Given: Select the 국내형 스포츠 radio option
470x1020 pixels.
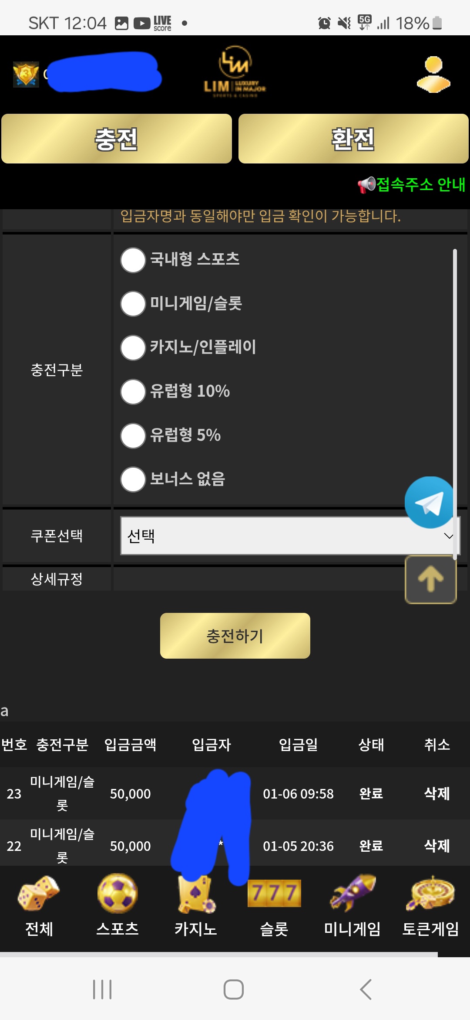Looking at the screenshot, I should coord(133,260).
